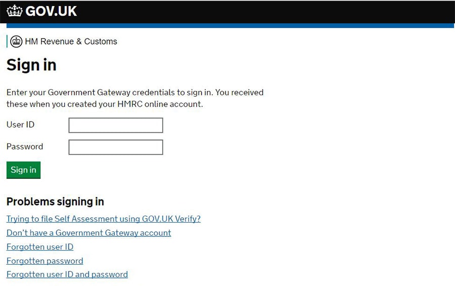Click the Government Gateway credentials instruction text

coord(135,98)
